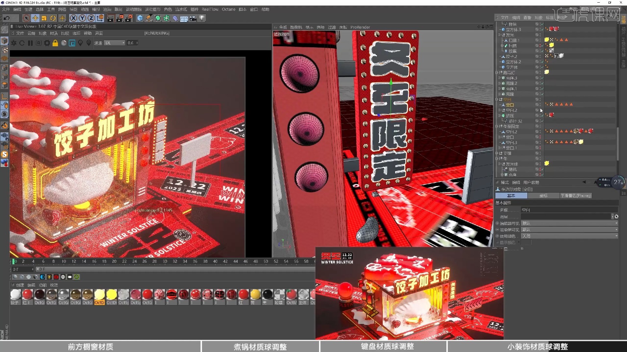Image resolution: width=627 pixels, height=352 pixels.
Task: Click Render View clapperboard icon
Action: (111, 18)
